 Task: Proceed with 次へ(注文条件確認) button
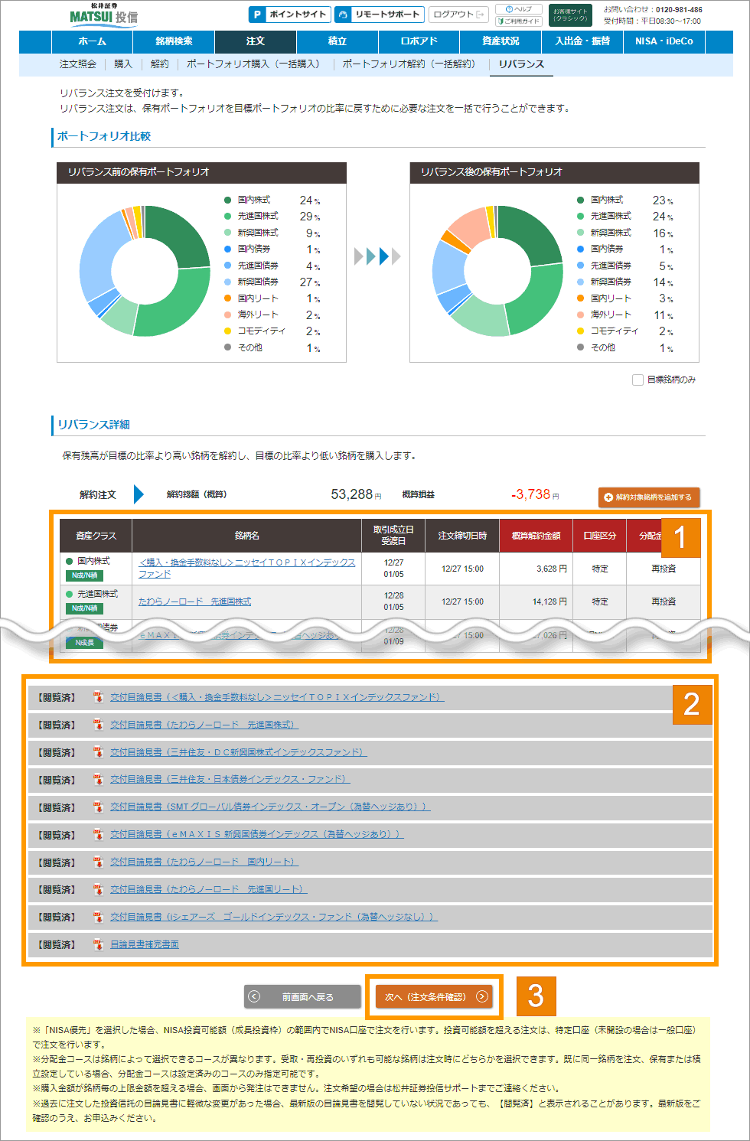click(x=434, y=996)
